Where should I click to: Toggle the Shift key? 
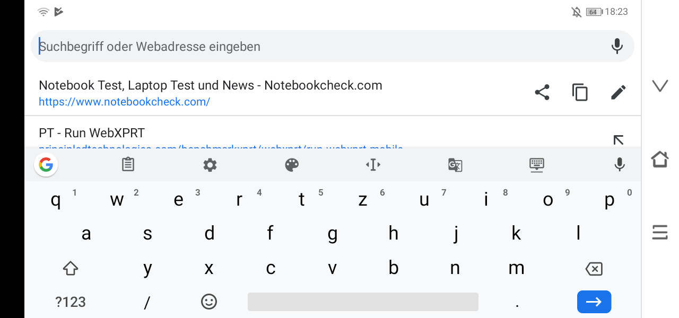click(x=71, y=268)
